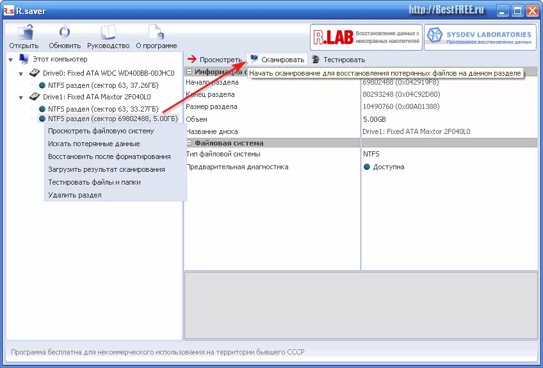
Task: Collapse the Drive0 WDC node
Action: [x=21, y=74]
